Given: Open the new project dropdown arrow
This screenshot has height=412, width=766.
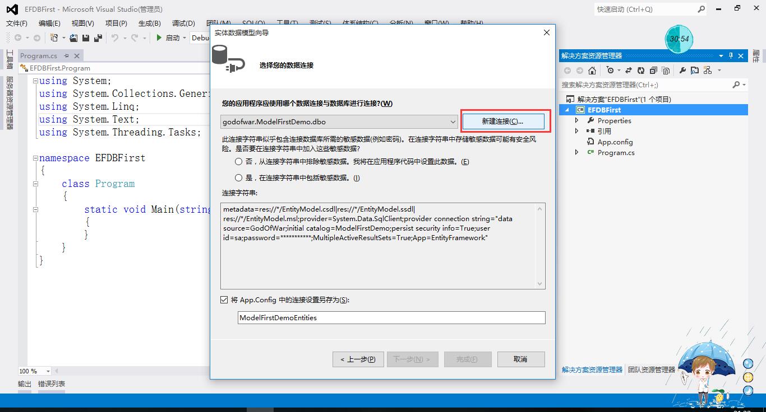Looking at the screenshot, I should pyautogui.click(x=63, y=38).
